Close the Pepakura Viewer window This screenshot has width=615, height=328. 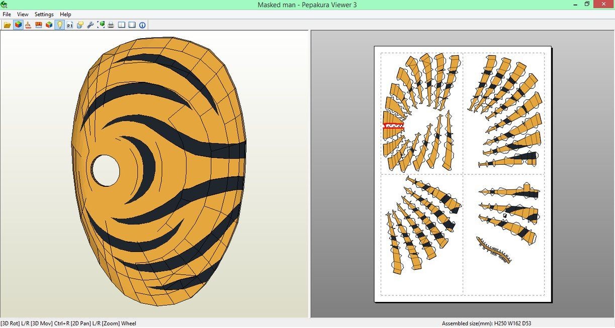click(604, 4)
